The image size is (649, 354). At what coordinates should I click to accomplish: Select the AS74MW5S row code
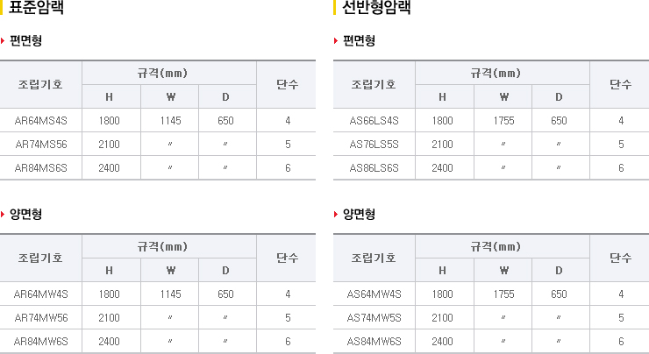[374, 317]
